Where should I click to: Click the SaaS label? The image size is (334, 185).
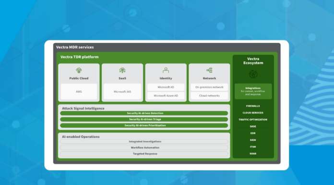point(122,78)
